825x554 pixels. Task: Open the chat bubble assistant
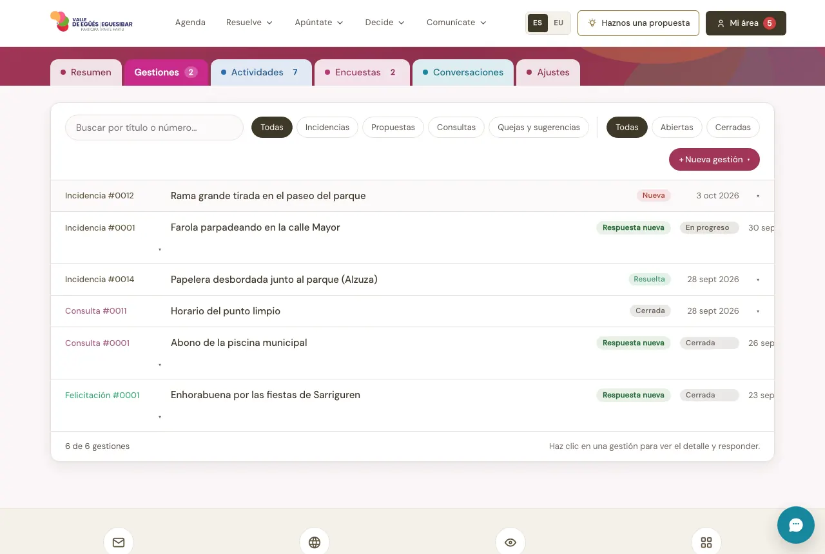796,525
